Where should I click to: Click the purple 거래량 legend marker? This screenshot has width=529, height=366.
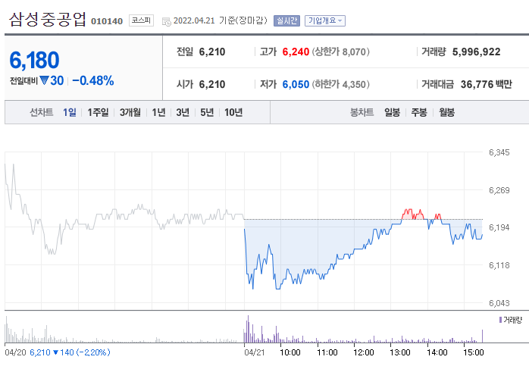tap(500, 320)
